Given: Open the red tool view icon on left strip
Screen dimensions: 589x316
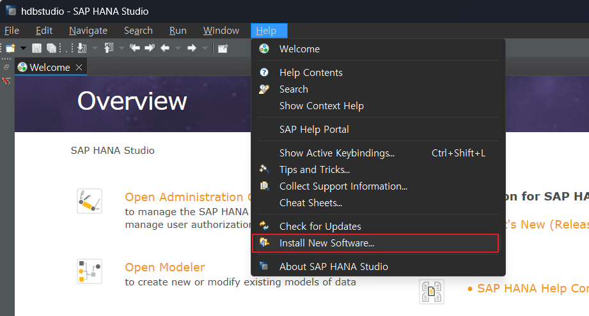Looking at the screenshot, I should pos(6,80).
